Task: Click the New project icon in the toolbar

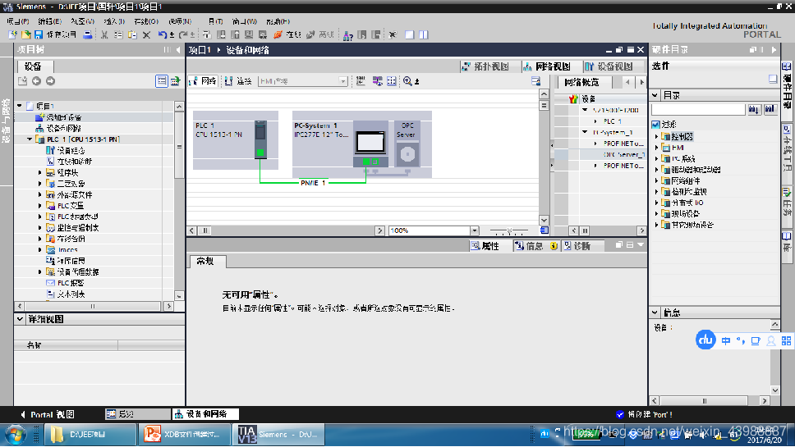Action: [12, 34]
